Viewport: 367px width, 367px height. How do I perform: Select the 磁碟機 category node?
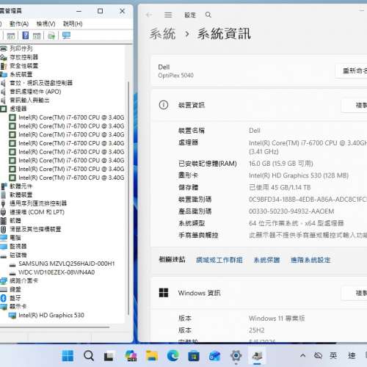coord(18,255)
